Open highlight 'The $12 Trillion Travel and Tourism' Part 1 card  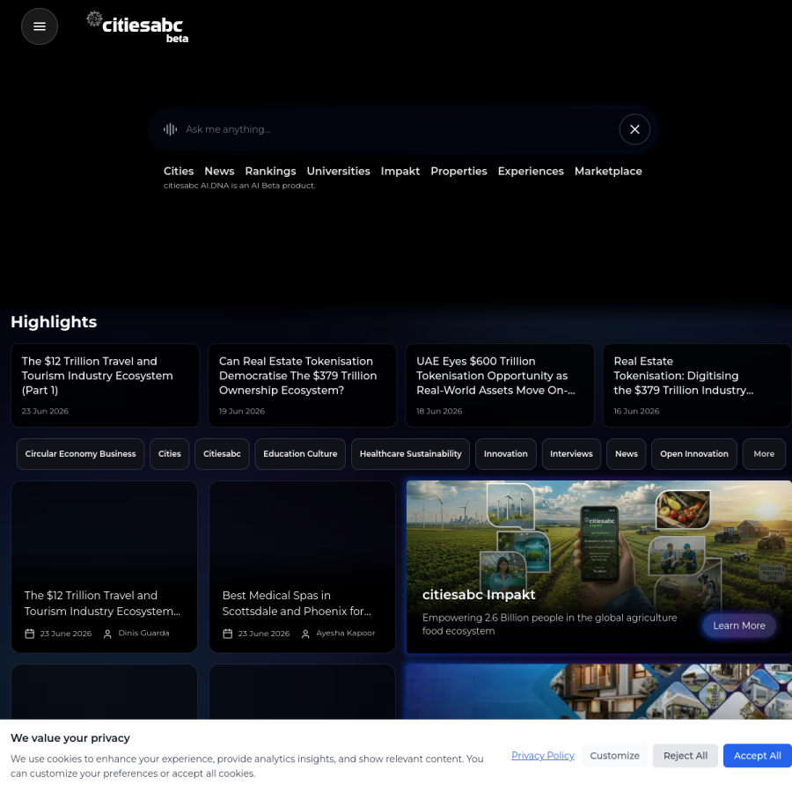105,385
